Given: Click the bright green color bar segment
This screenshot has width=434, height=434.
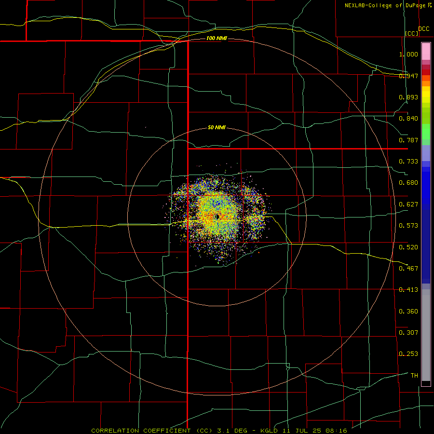Looking at the screenshot, I should tap(426, 132).
